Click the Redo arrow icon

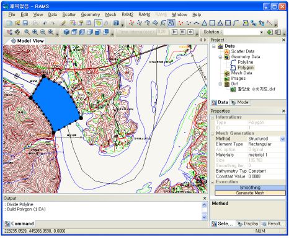tap(53, 23)
